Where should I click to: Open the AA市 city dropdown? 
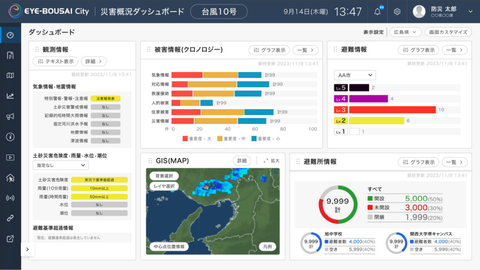point(355,75)
